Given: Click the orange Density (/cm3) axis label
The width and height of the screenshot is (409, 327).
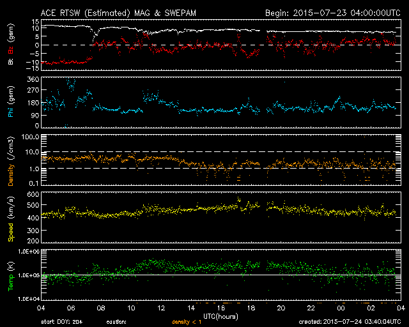Looking at the screenshot, I should [x=10, y=160].
